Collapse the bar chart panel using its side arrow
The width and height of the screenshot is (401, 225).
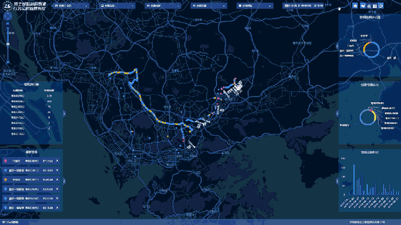click(337, 181)
